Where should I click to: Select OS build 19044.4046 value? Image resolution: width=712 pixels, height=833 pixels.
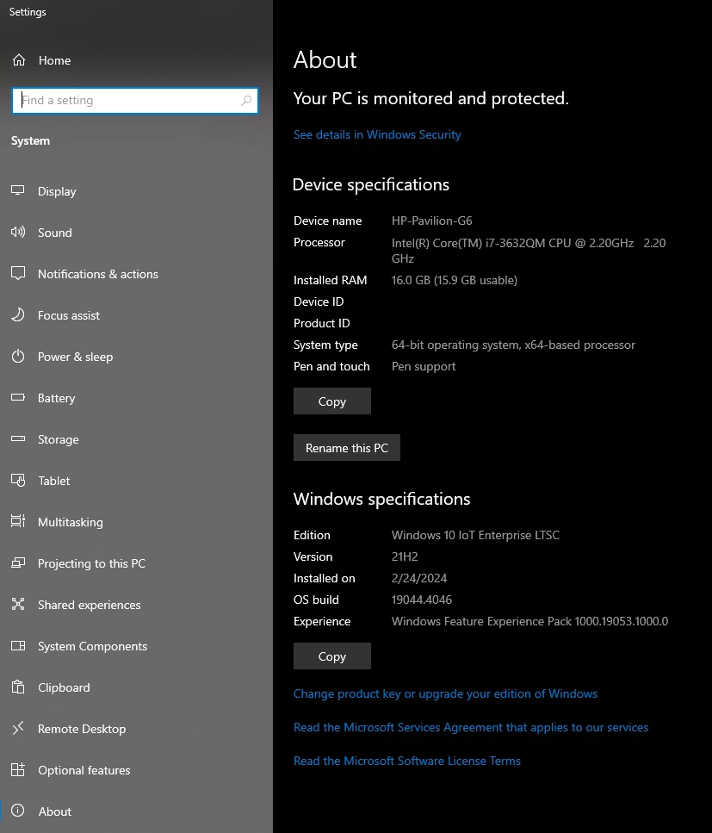tap(422, 600)
